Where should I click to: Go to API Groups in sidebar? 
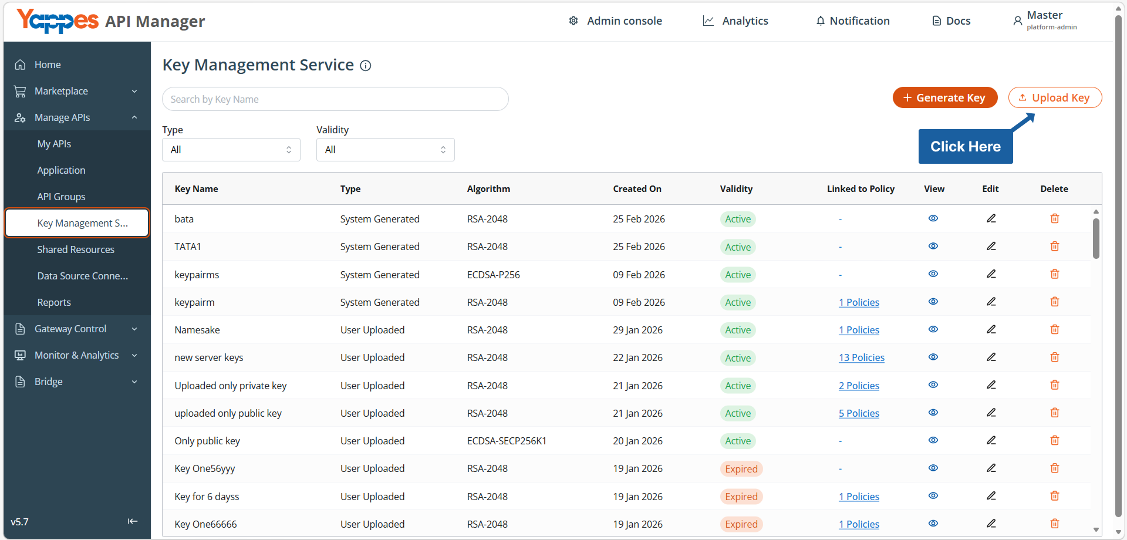(61, 197)
